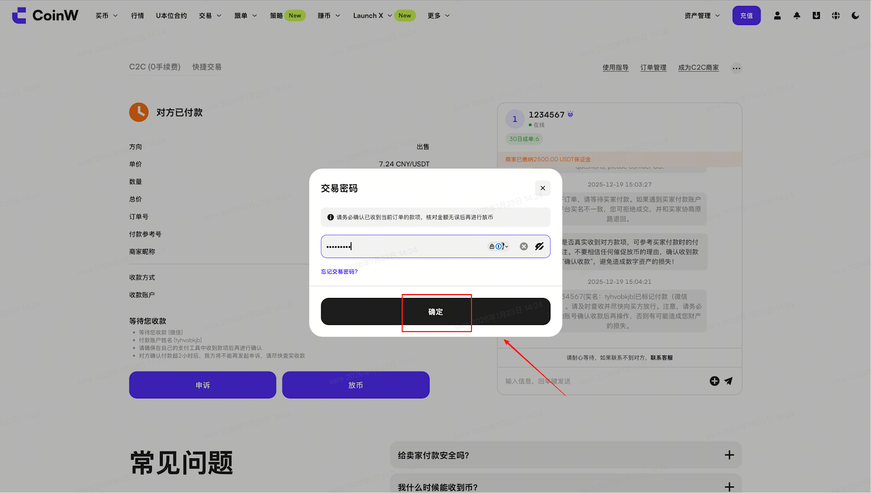The width and height of the screenshot is (871, 493).
Task: Switch to the 快捷交易 tab
Action: [x=206, y=67]
